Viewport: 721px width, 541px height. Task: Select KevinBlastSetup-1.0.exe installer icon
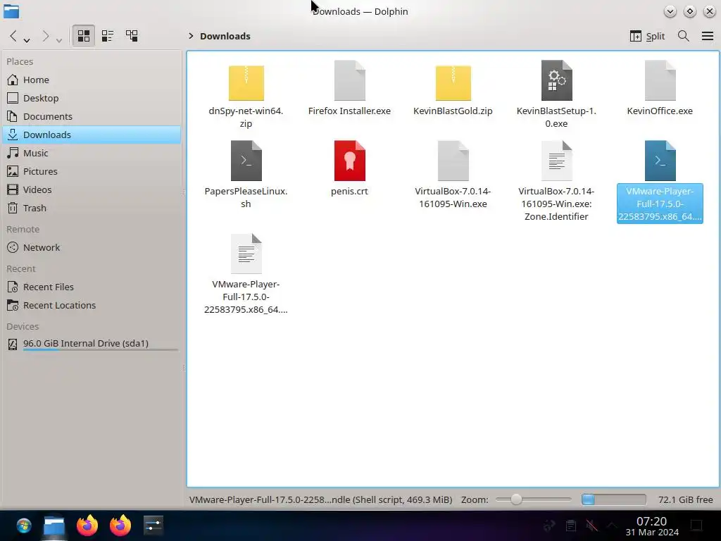point(556,80)
